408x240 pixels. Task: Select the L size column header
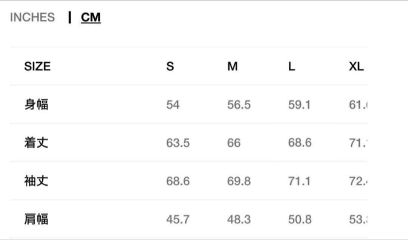pos(291,67)
